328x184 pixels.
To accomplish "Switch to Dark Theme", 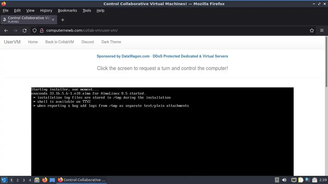I will [111, 42].
